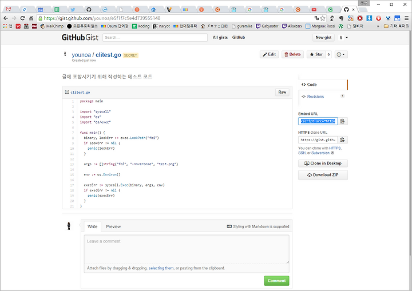Open the MailChimp bookmark
Viewport: 412px width, 291px height.
click(52, 26)
